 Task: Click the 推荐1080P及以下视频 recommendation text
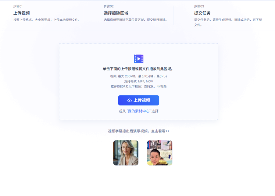pyautogui.click(x=138, y=87)
